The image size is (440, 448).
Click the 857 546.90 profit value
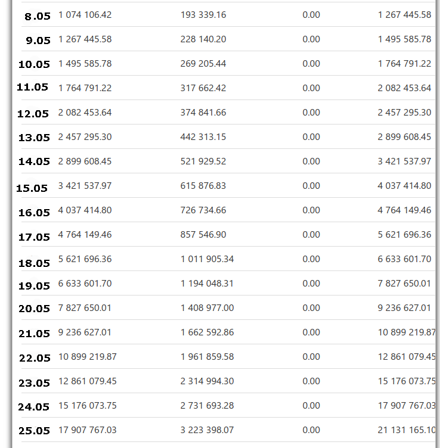click(x=203, y=235)
